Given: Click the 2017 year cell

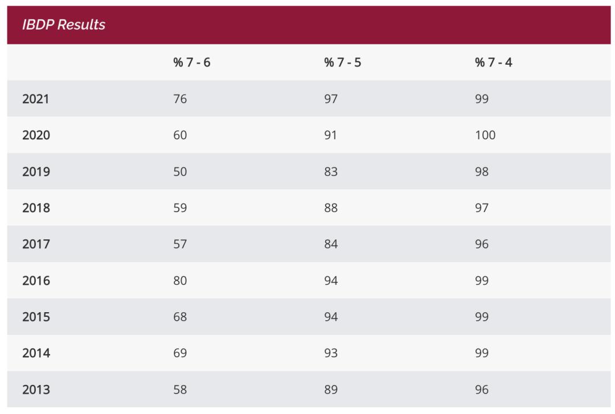Looking at the screenshot, I should (x=36, y=245).
